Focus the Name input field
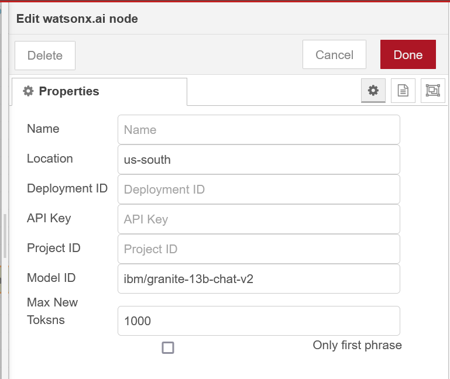The width and height of the screenshot is (450, 379). tap(259, 129)
